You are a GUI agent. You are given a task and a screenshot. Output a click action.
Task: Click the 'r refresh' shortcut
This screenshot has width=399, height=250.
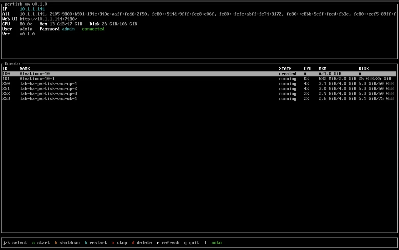coord(168,243)
